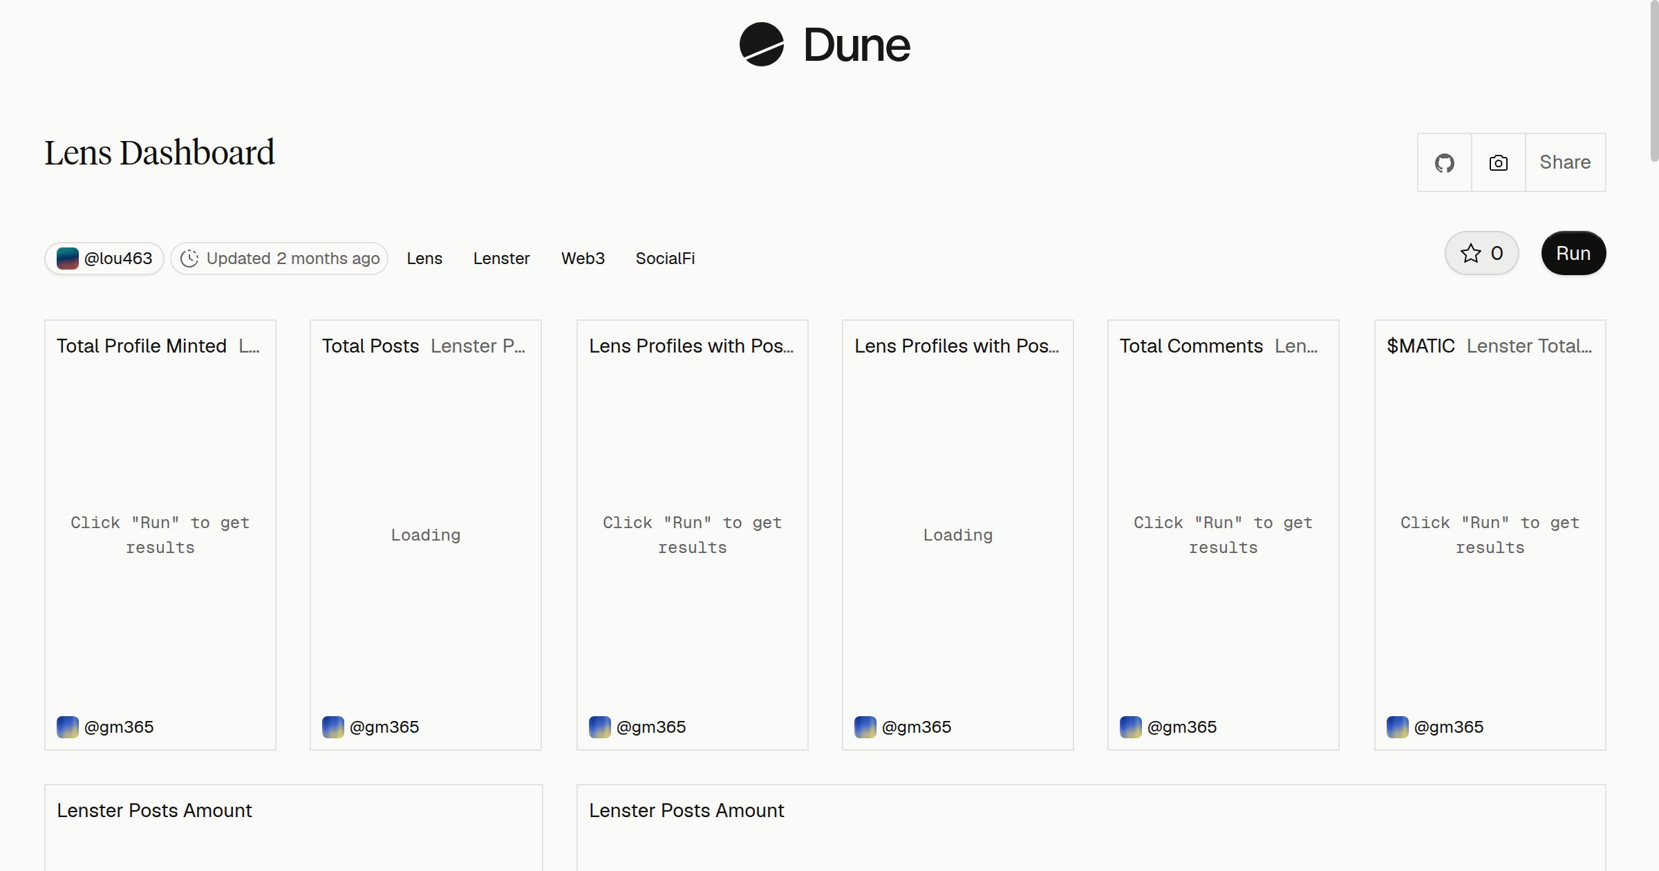Click @gm365 avatar in Total Posts card
The width and height of the screenshot is (1659, 871).
tap(332, 727)
